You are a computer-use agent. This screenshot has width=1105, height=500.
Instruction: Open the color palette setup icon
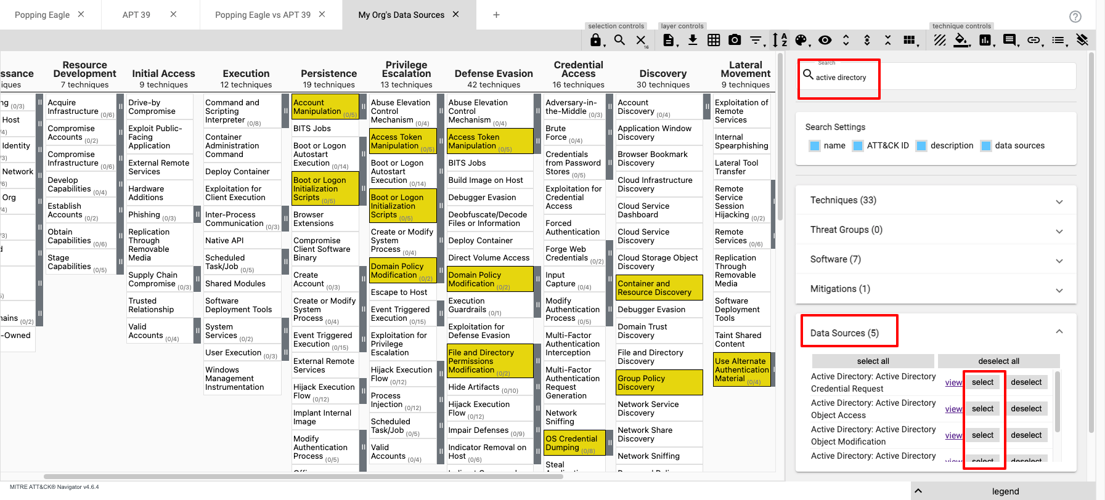pos(801,40)
